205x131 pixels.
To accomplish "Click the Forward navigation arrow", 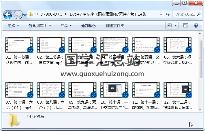I will [x=18, y=14].
